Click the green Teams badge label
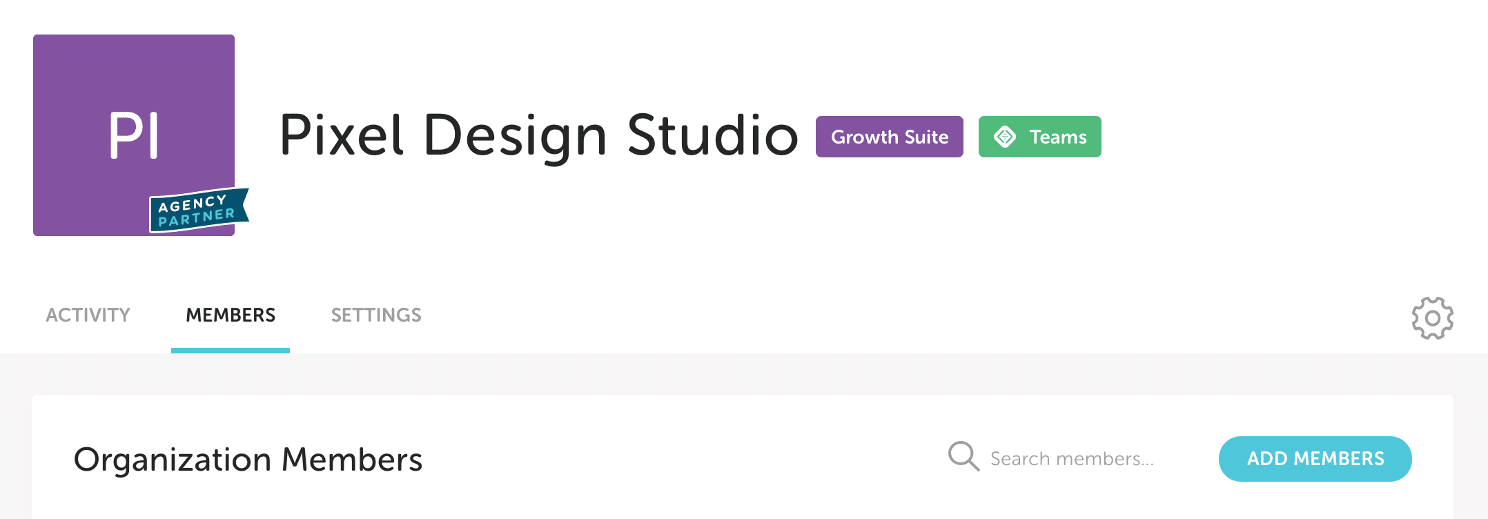The width and height of the screenshot is (1488, 519). [x=1058, y=137]
